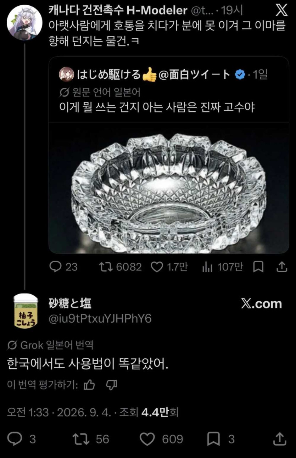
Task: Share the quoted ashtray tweet
Action: (281, 267)
